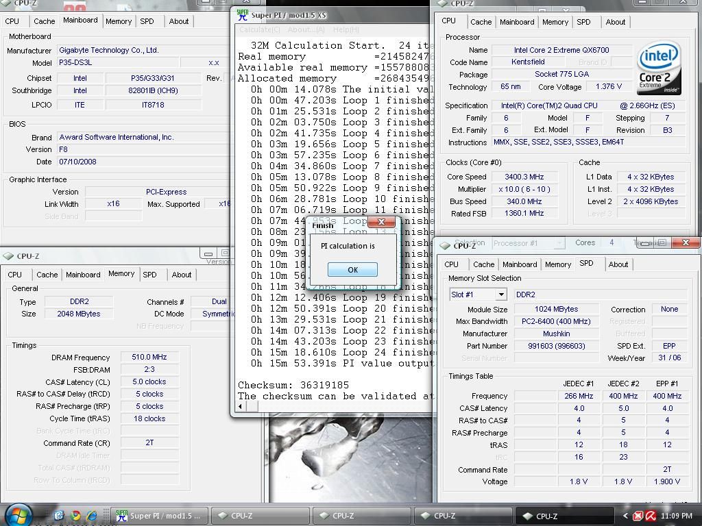This screenshot has width=702, height=526.
Task: Launch Internet Explorer from Quick Launch
Action: 90,516
